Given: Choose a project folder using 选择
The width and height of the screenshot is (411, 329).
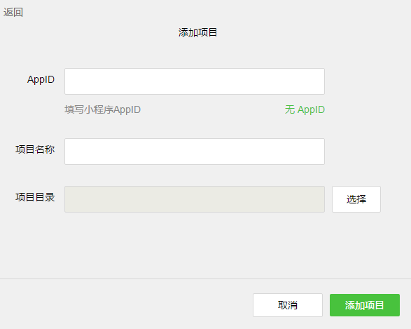Looking at the screenshot, I should (356, 199).
